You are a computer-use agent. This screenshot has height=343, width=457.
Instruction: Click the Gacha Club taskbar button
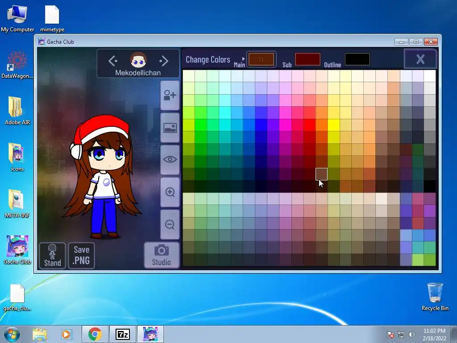tap(150, 334)
